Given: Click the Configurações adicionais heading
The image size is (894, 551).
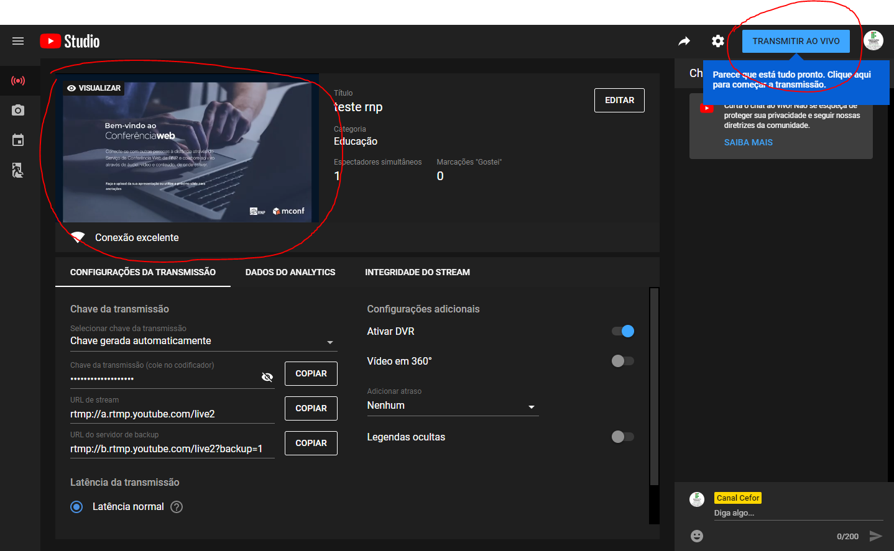Looking at the screenshot, I should coord(423,309).
